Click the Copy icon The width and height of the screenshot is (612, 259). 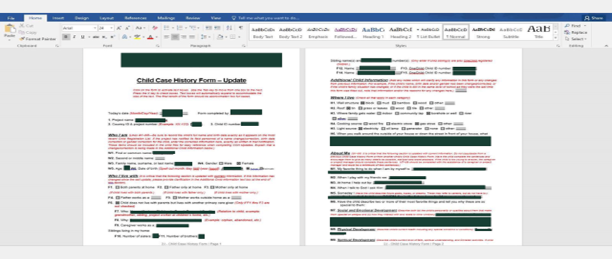(x=21, y=32)
